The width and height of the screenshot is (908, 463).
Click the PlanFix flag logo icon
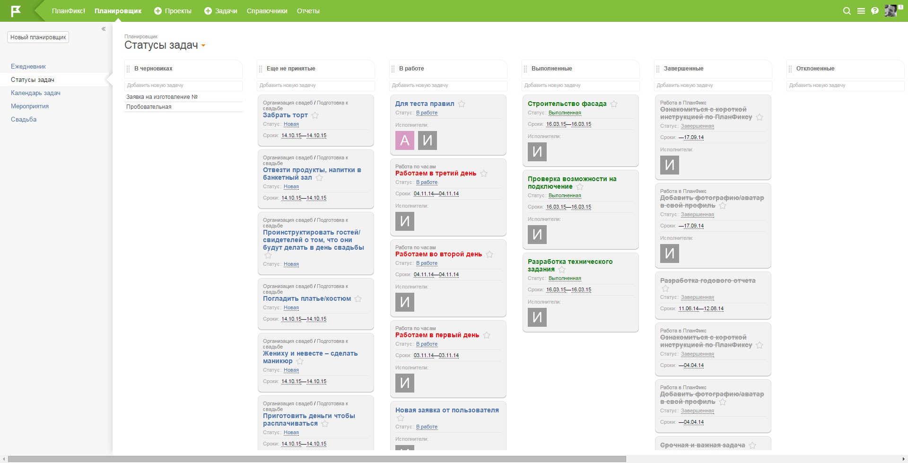click(16, 11)
